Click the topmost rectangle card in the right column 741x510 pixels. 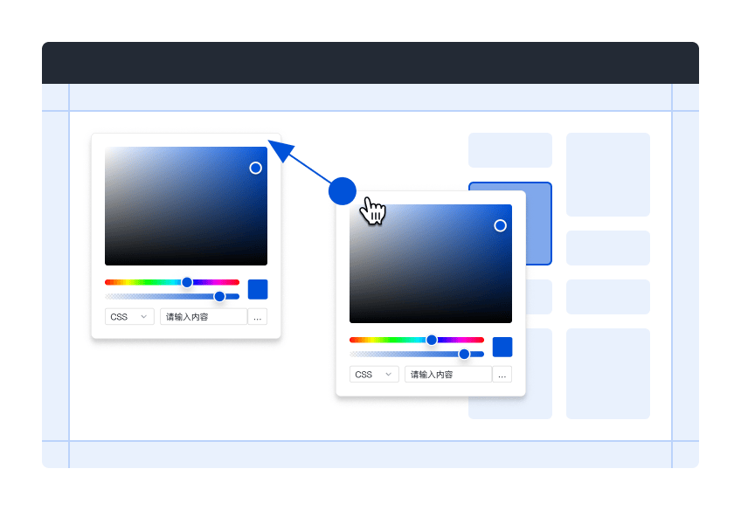click(608, 175)
